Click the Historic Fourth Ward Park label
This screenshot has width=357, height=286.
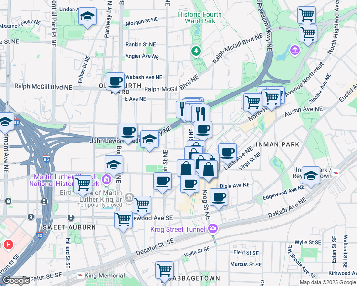pyautogui.click(x=199, y=18)
